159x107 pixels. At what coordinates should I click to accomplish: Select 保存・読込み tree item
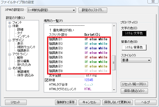click(25, 75)
